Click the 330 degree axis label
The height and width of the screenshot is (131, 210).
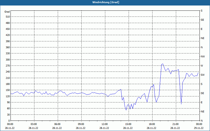point(8,53)
